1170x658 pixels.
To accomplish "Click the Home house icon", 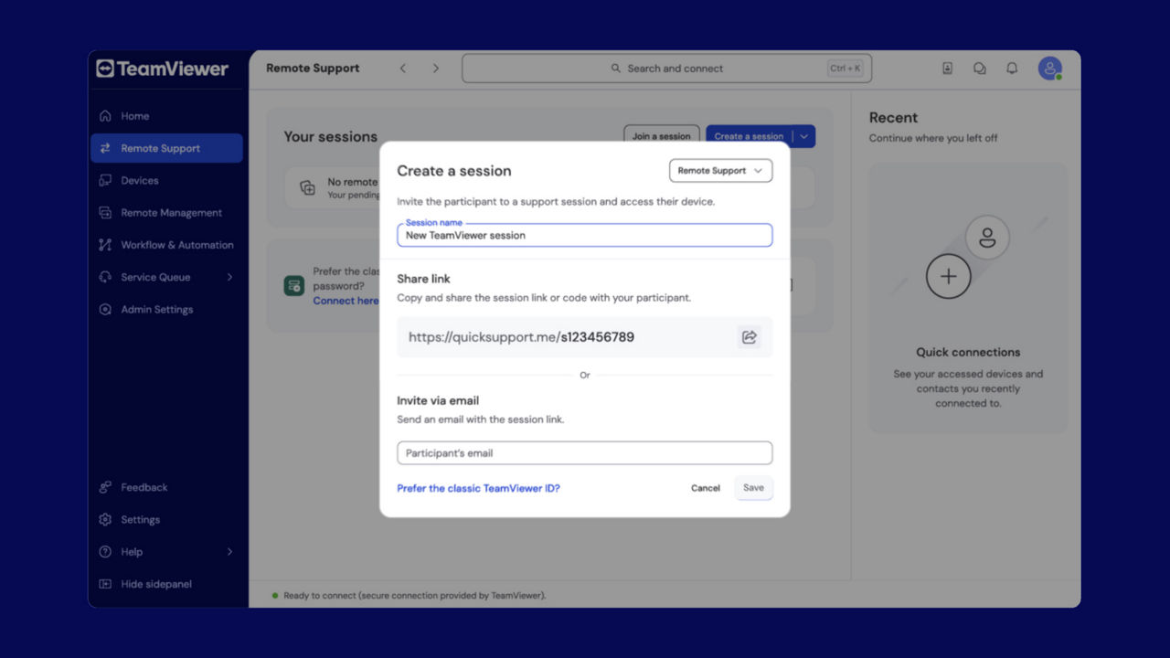I will click(x=105, y=116).
